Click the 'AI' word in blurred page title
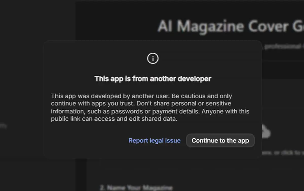 [165, 27]
